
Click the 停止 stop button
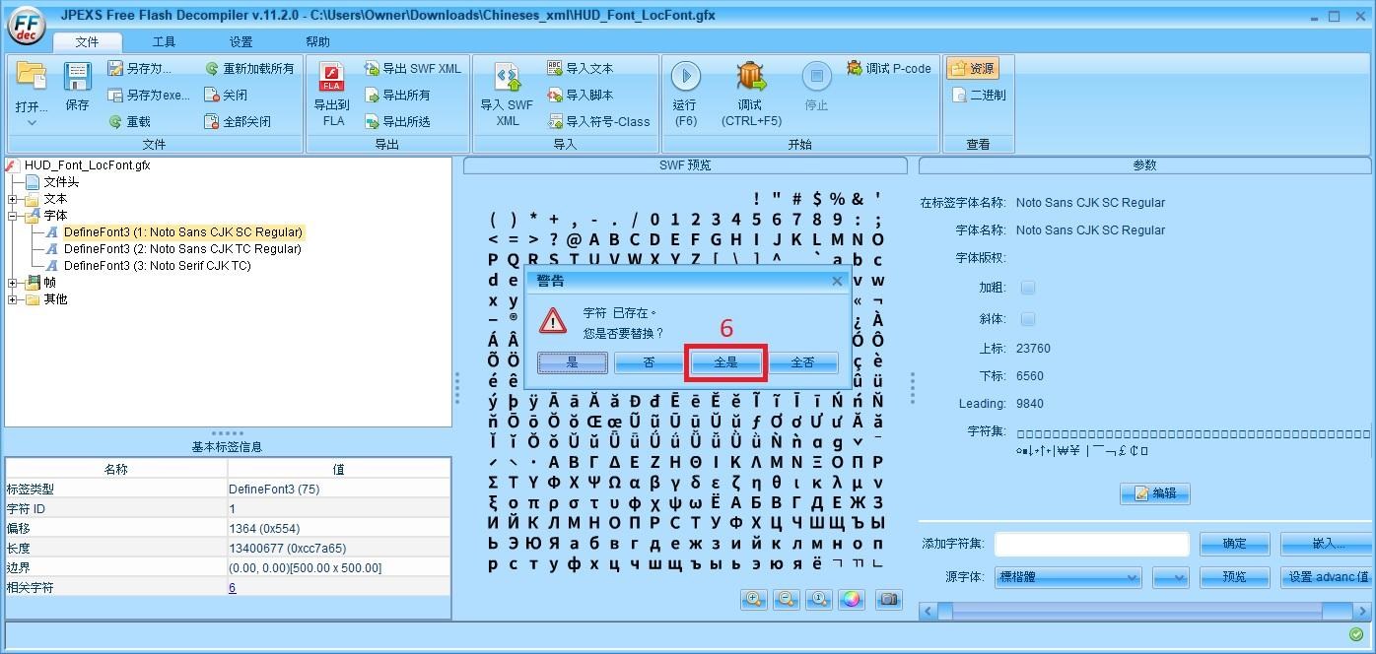(816, 88)
